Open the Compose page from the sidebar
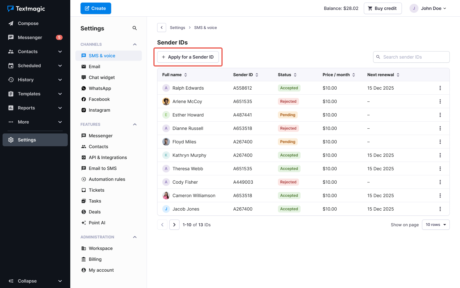The image size is (460, 288). click(x=28, y=23)
